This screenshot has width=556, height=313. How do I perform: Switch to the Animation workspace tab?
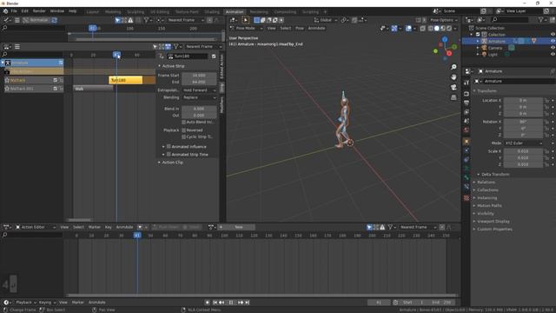[x=235, y=11]
